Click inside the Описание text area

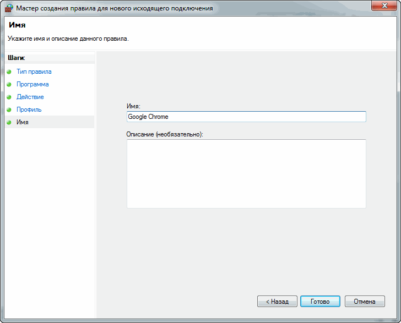[246, 174]
